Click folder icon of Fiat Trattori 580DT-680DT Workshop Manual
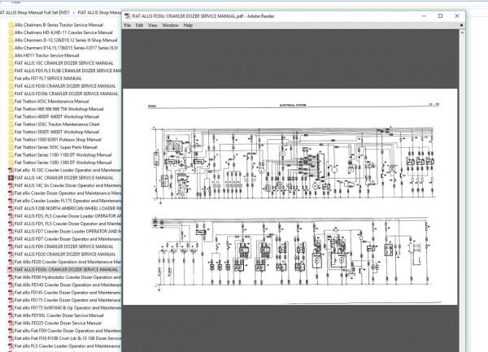This screenshot has width=488, height=352. click(11, 132)
